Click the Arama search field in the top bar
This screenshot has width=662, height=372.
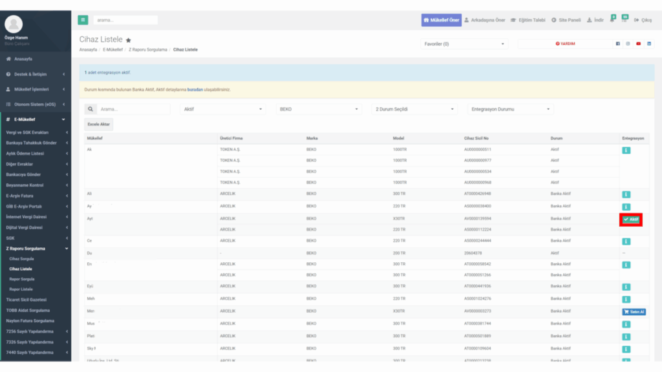pos(125,20)
